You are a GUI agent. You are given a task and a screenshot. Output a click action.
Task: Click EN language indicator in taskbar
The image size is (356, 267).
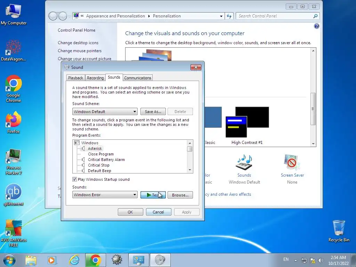click(x=286, y=259)
